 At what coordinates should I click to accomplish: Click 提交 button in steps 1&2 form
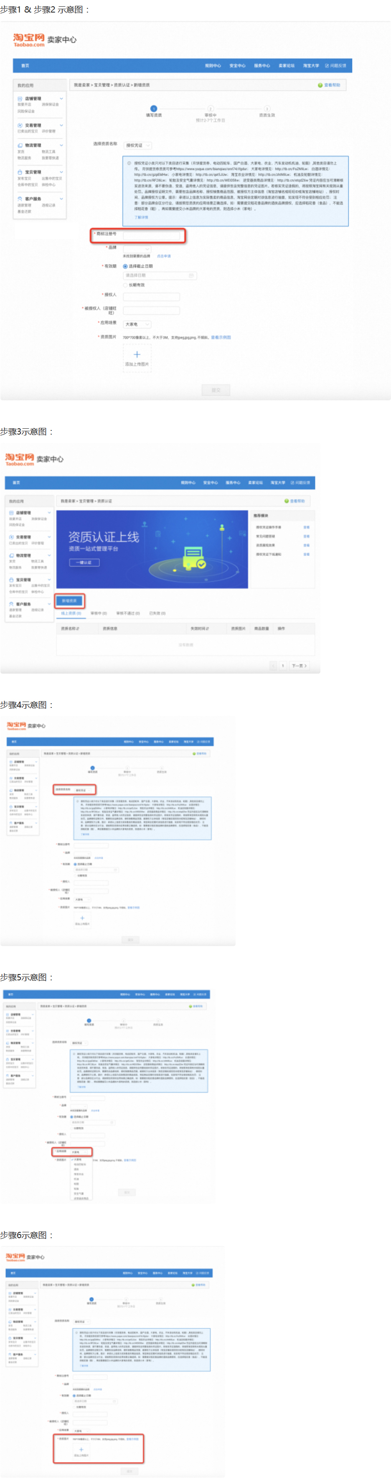click(216, 390)
